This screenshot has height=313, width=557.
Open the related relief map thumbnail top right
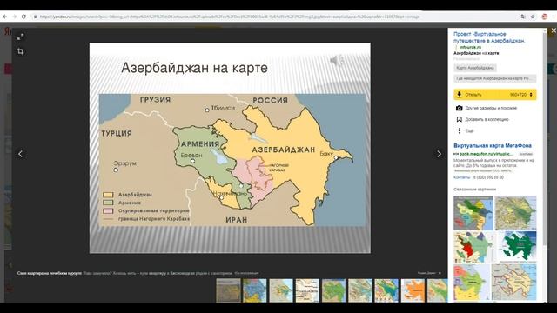515,213
